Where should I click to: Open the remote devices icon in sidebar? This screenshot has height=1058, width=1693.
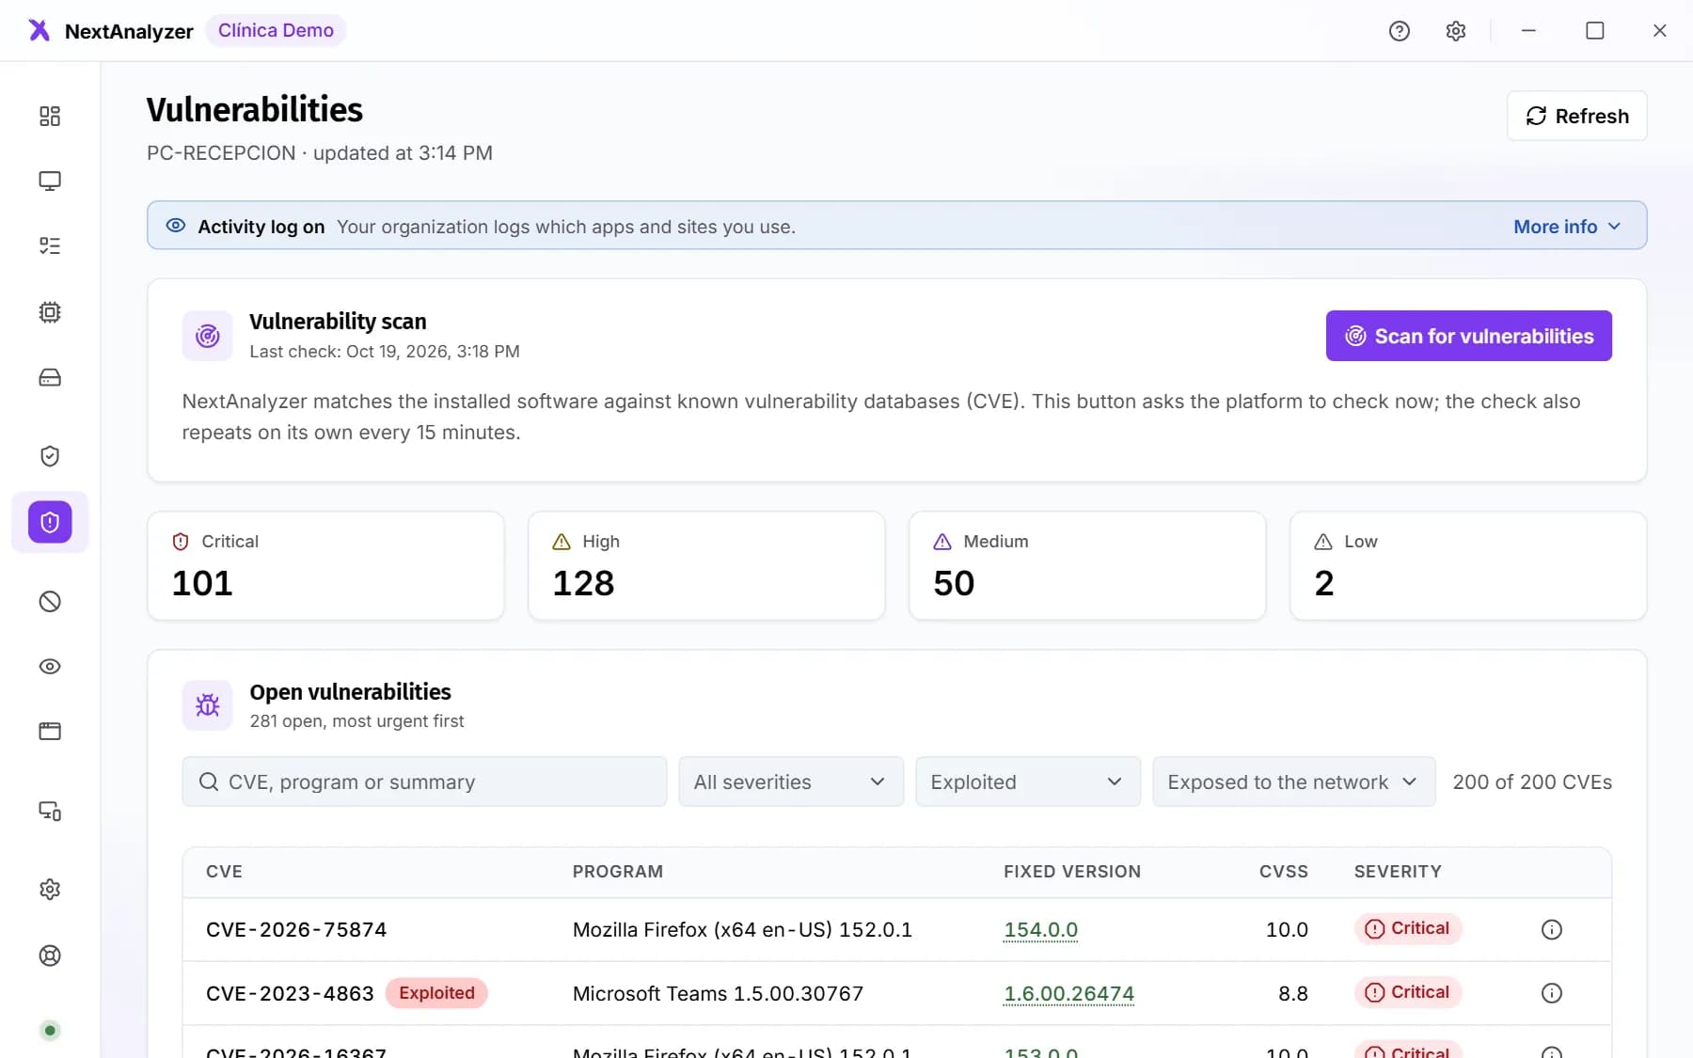pyautogui.click(x=50, y=811)
